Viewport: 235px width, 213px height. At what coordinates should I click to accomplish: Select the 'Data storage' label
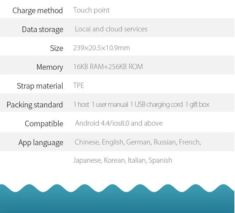point(42,30)
